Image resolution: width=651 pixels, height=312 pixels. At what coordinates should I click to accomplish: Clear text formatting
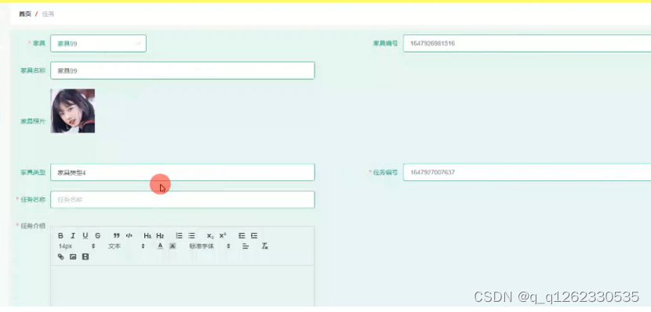(264, 246)
